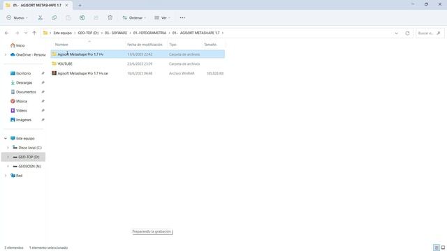Expand GEOSCIEN (N:) drive node
447x251 pixels.
click(8, 166)
